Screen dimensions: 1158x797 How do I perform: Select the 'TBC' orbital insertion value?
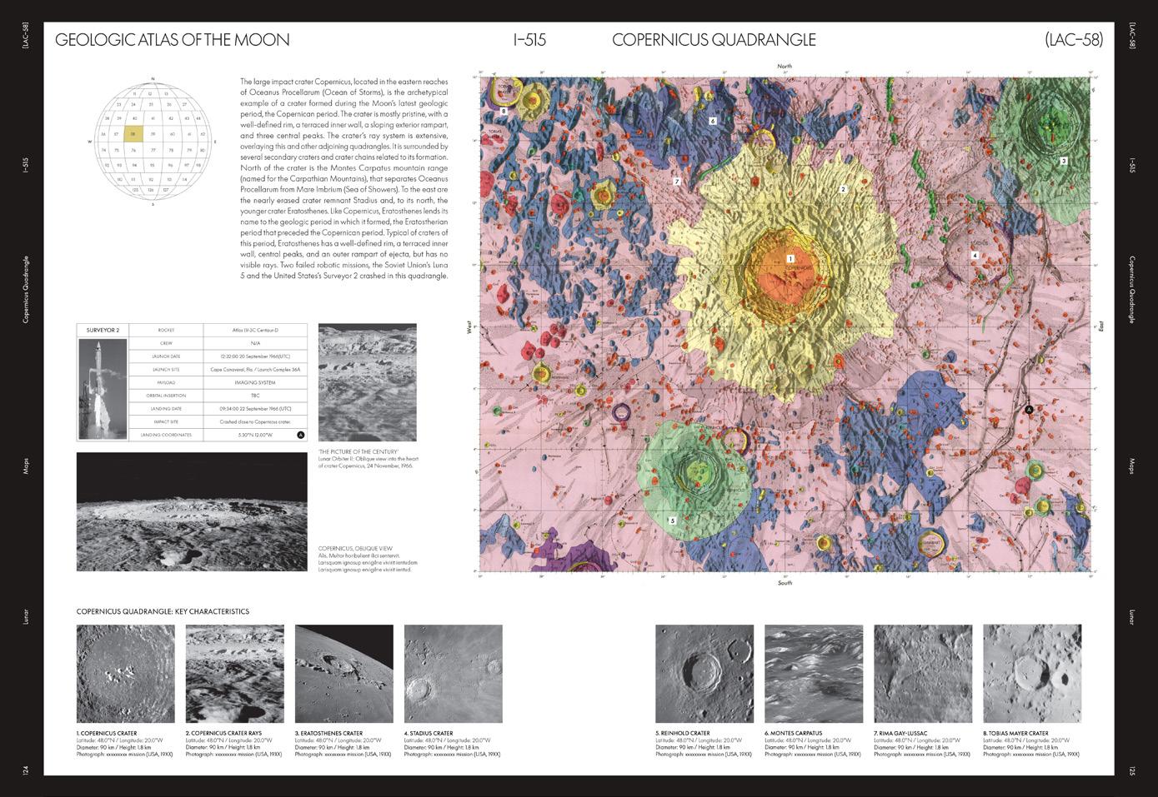[x=256, y=396]
